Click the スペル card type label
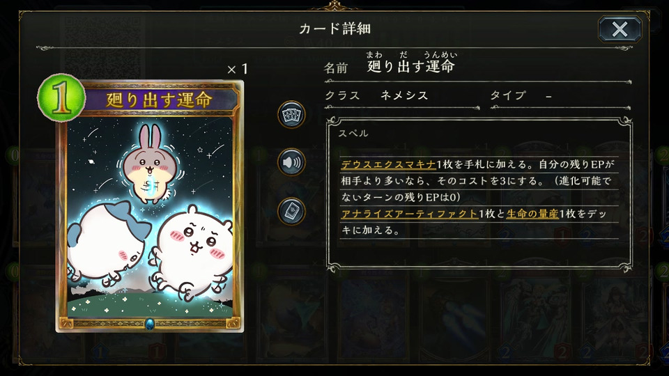669x376 pixels. point(353,134)
